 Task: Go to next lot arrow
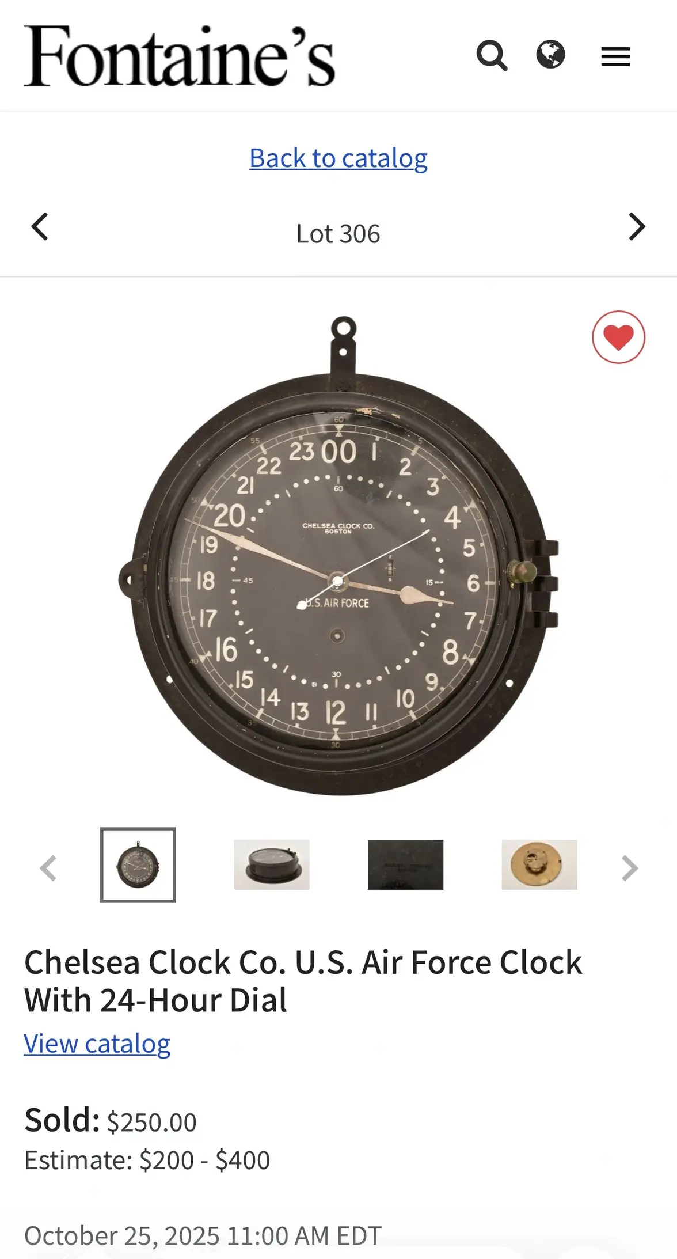637,226
